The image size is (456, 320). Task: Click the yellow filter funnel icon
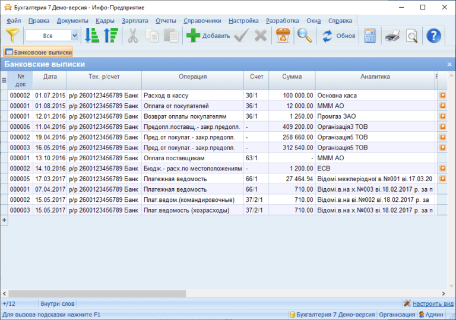pyautogui.click(x=12, y=36)
